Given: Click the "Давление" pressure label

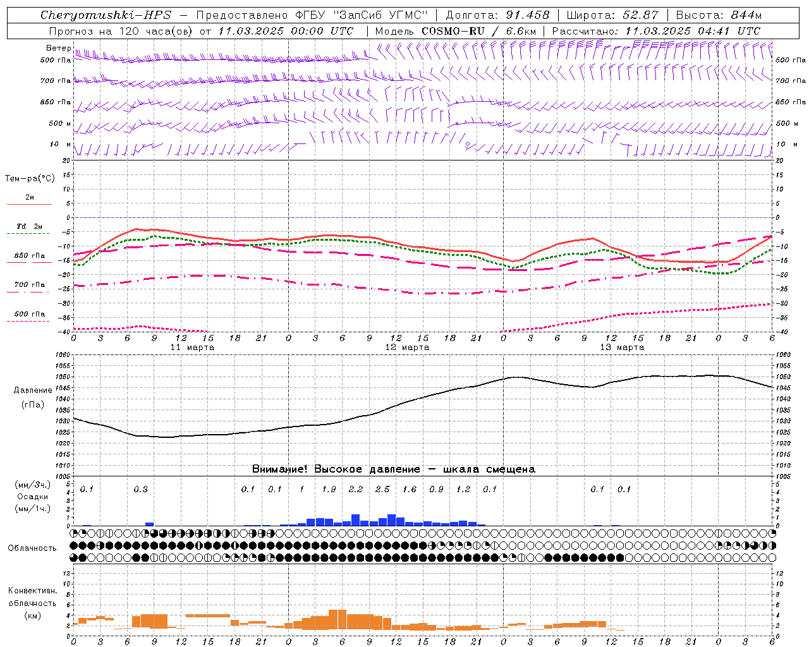Looking at the screenshot, I should (x=33, y=390).
